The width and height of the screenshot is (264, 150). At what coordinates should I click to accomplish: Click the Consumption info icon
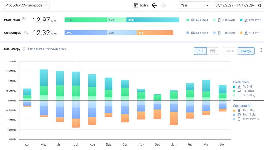(x=26, y=33)
